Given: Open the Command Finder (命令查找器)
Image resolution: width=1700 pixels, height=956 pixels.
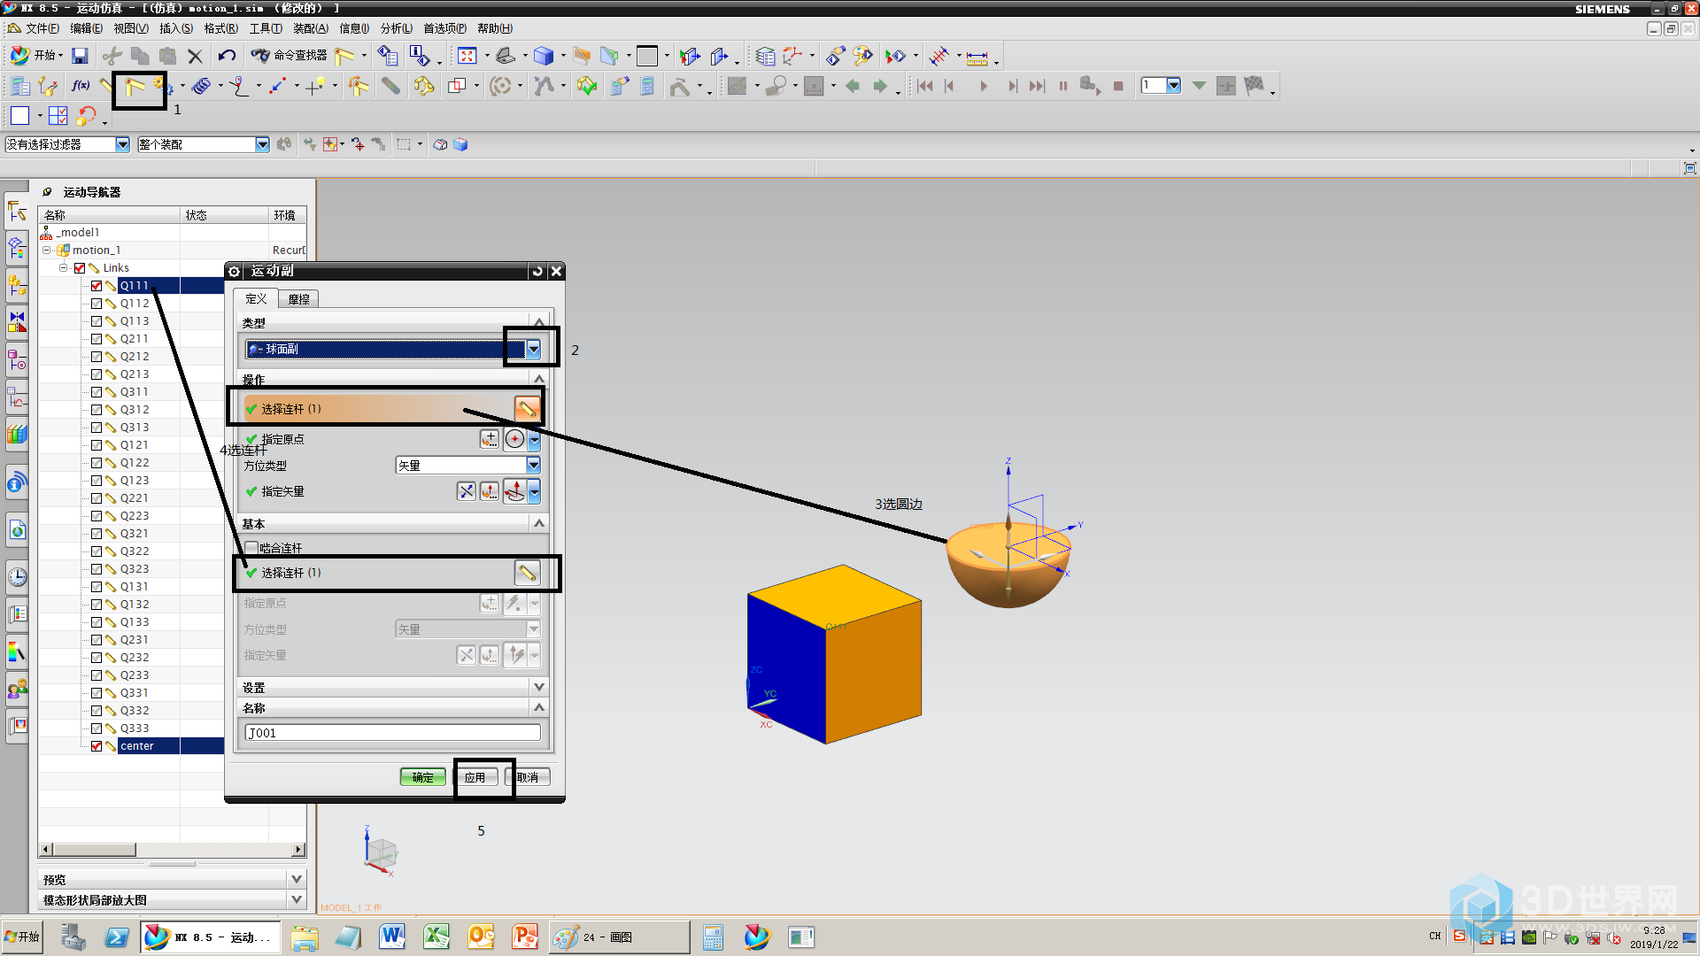Looking at the screenshot, I should (x=290, y=56).
